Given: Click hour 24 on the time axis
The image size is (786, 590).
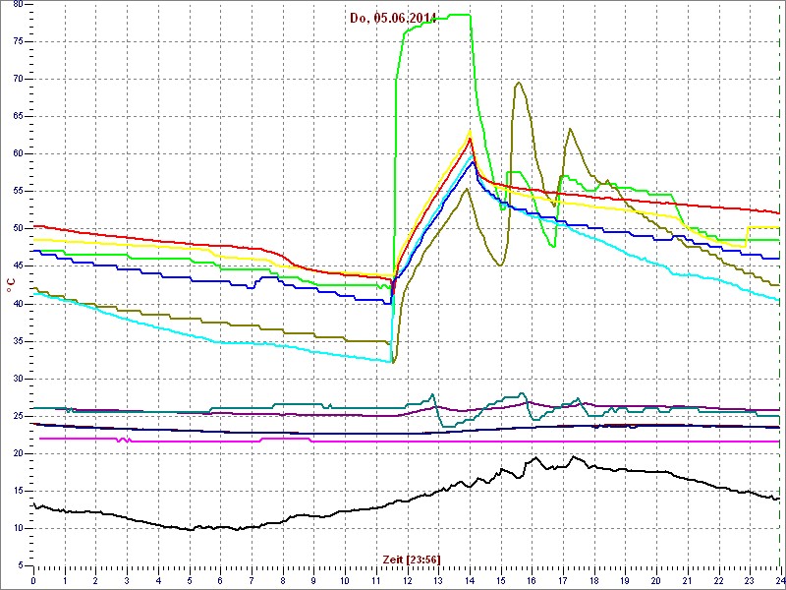Looking at the screenshot, I should click(779, 580).
